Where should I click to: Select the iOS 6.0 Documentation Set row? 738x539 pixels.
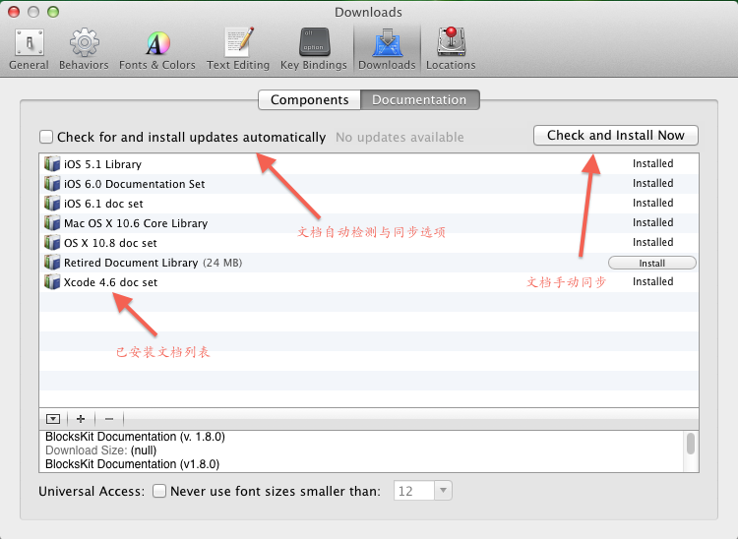[369, 183]
